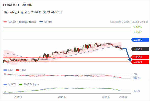Click the RSI legend color swatch
This screenshot has height=101, width=150.
(5, 70)
